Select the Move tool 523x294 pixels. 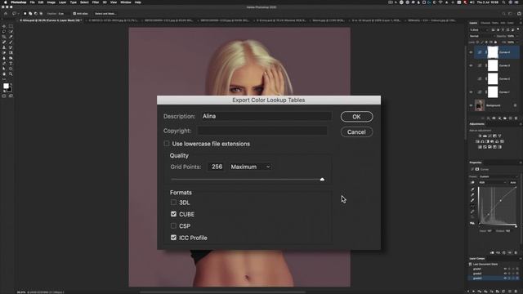(x=4, y=26)
